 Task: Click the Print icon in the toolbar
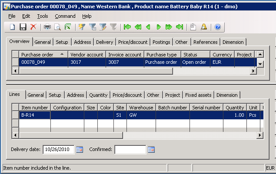tap(47, 27)
